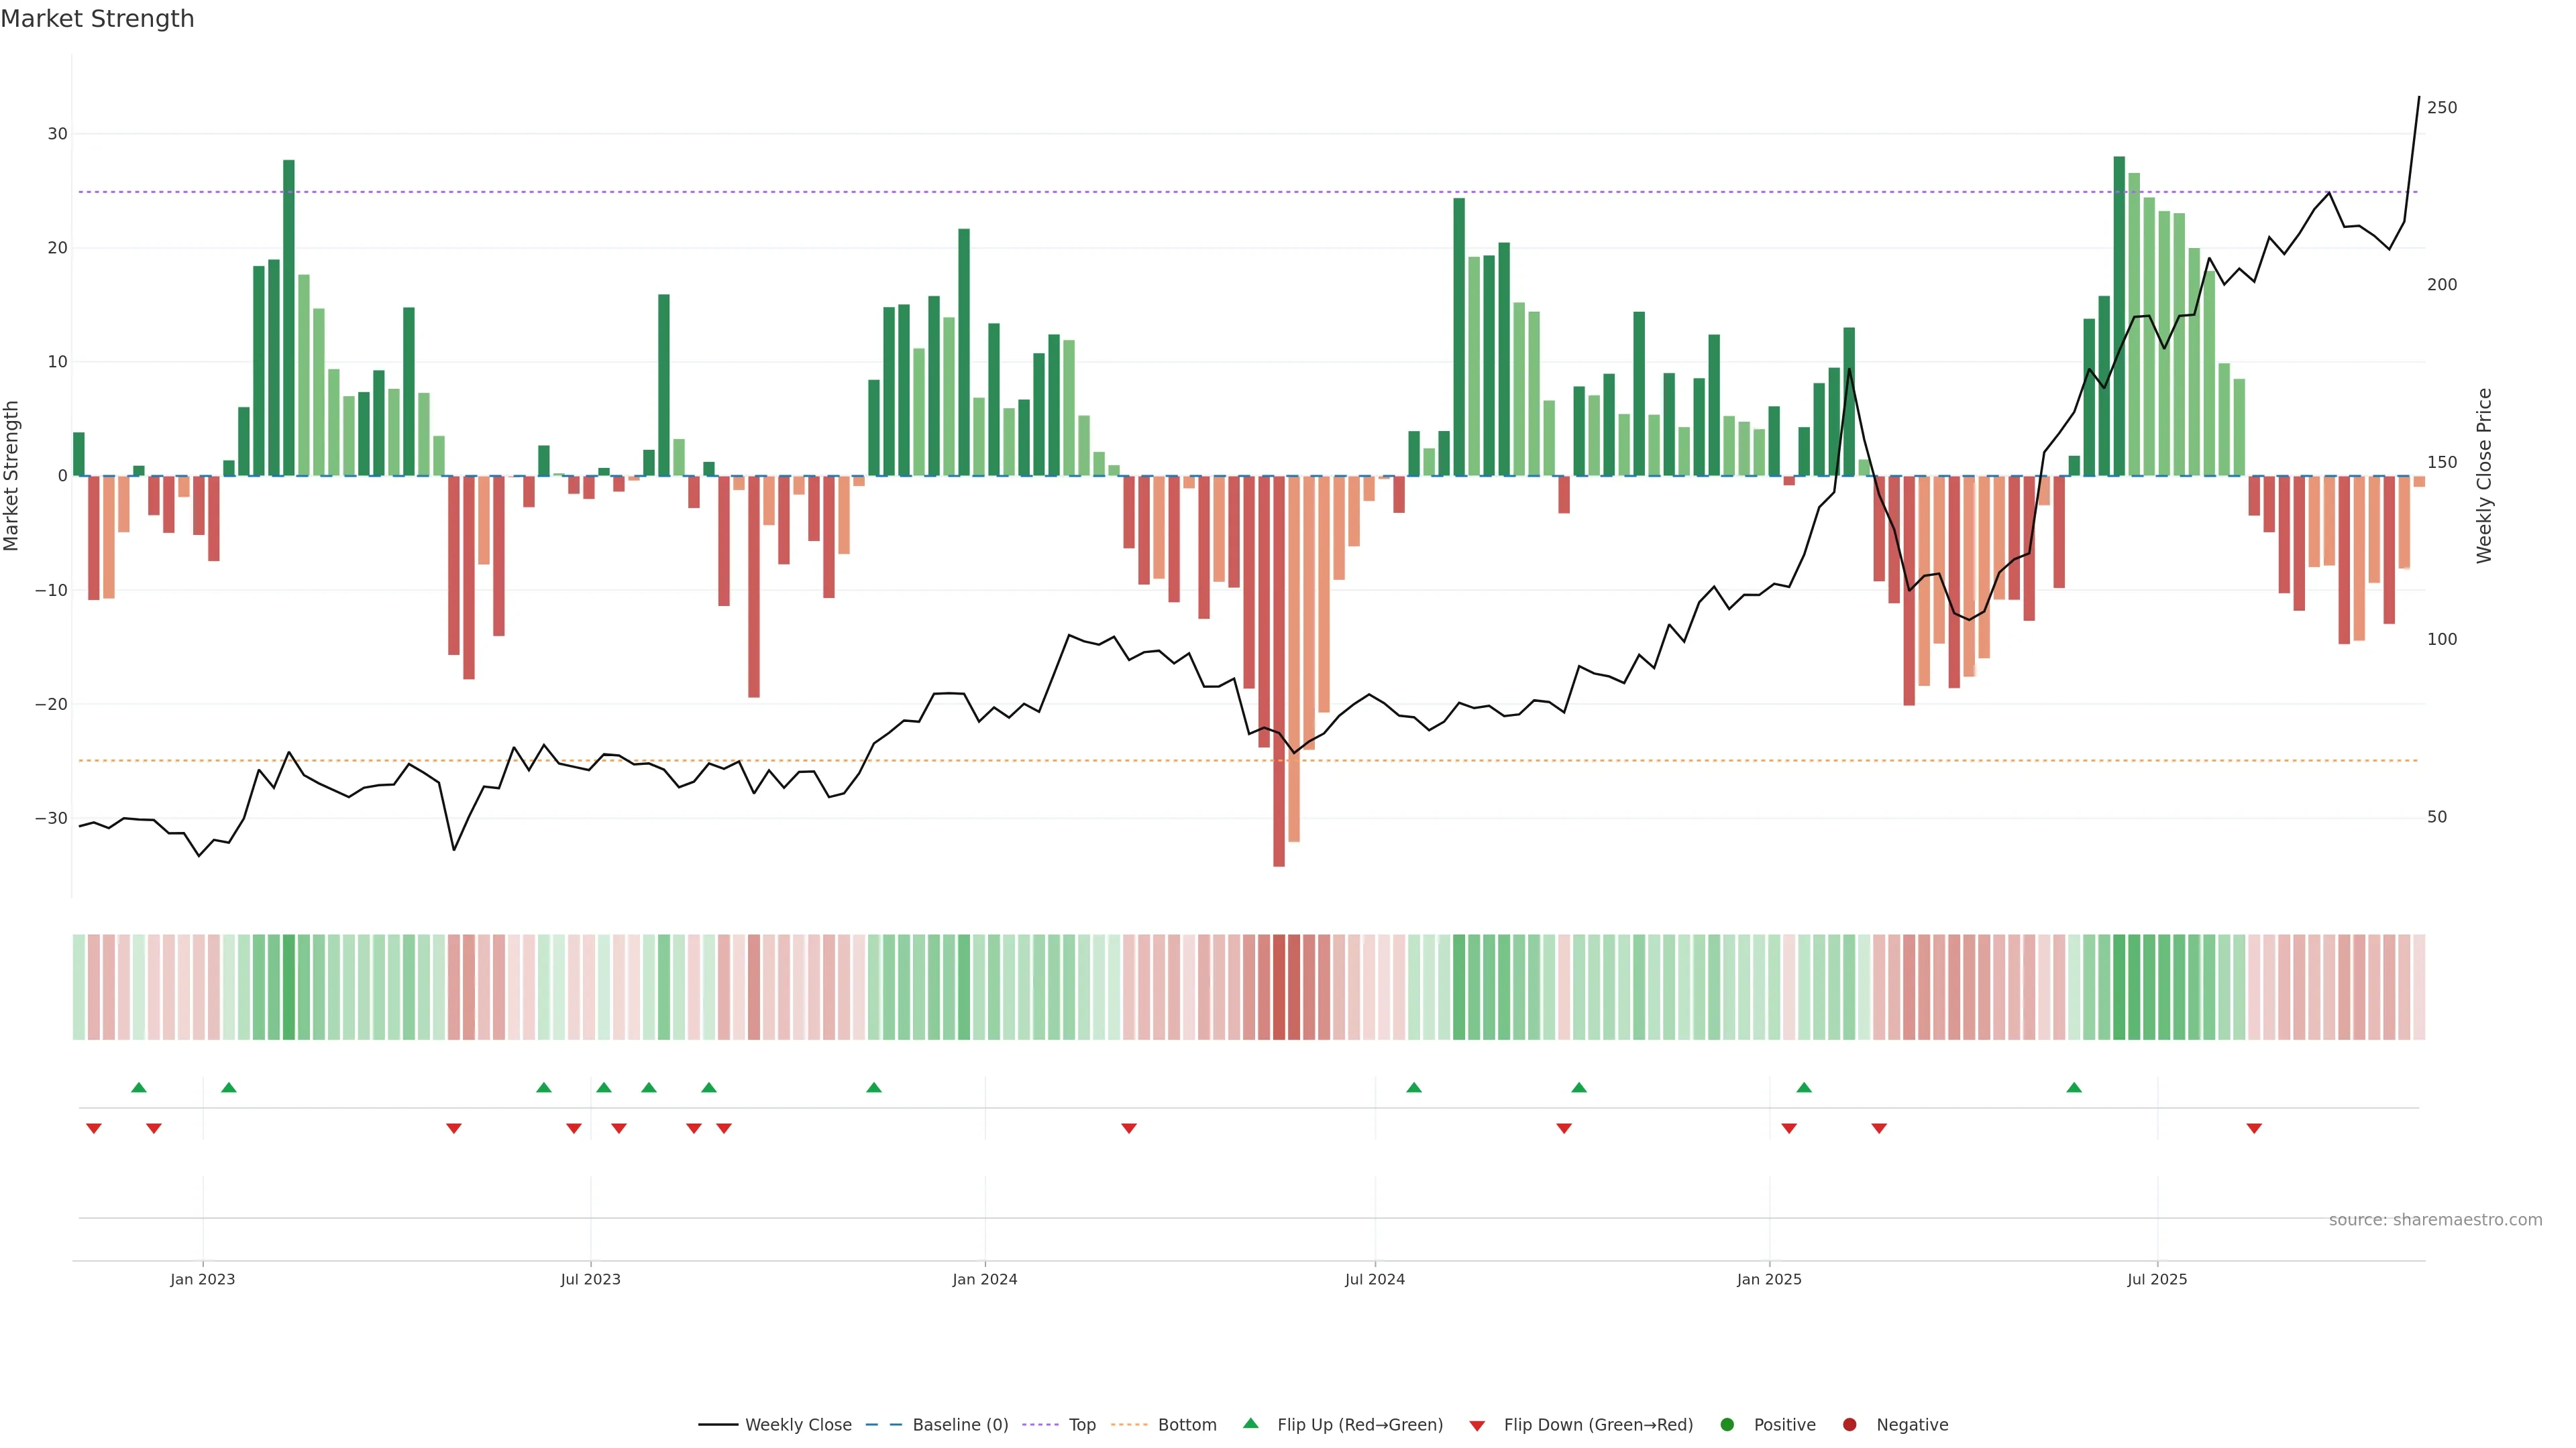Click the sharemaestro.com source text

[2435, 1220]
